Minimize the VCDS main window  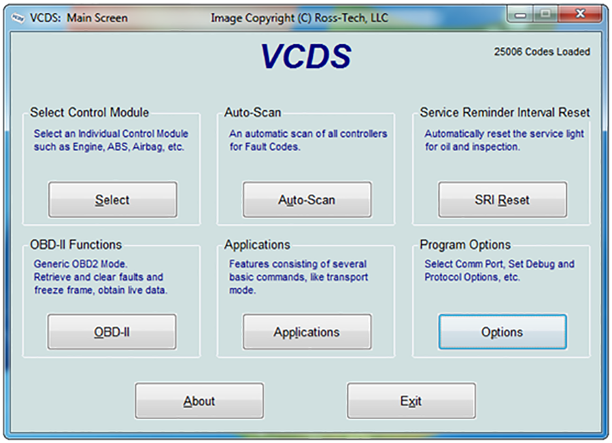pos(519,13)
